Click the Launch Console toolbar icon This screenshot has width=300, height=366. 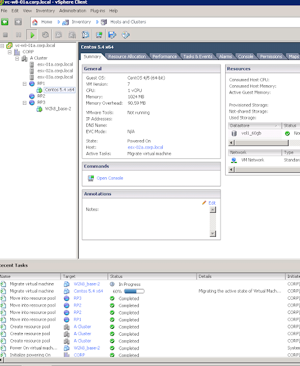(x=99, y=35)
